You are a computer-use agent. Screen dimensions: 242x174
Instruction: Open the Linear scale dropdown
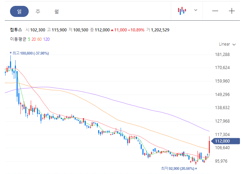pyautogui.click(x=227, y=44)
